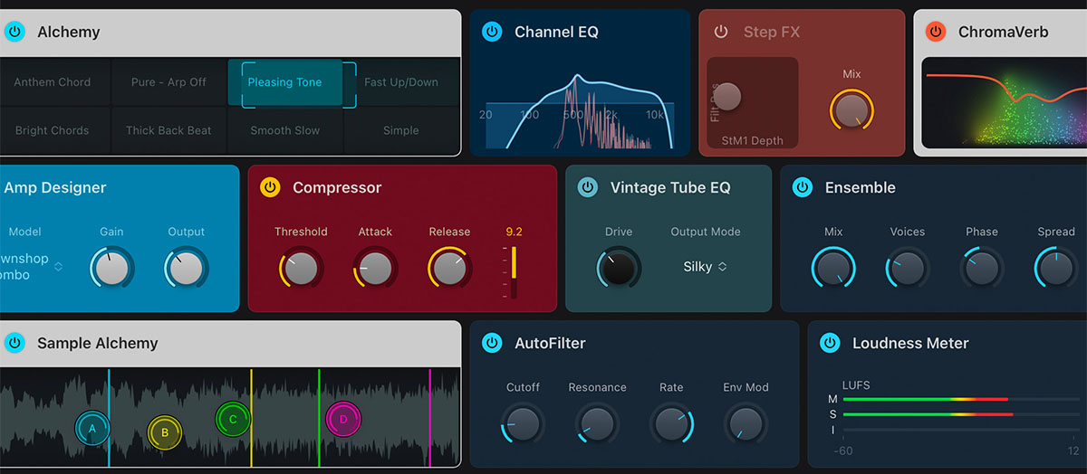Click the Compressor gain reduction meter

pos(513,271)
